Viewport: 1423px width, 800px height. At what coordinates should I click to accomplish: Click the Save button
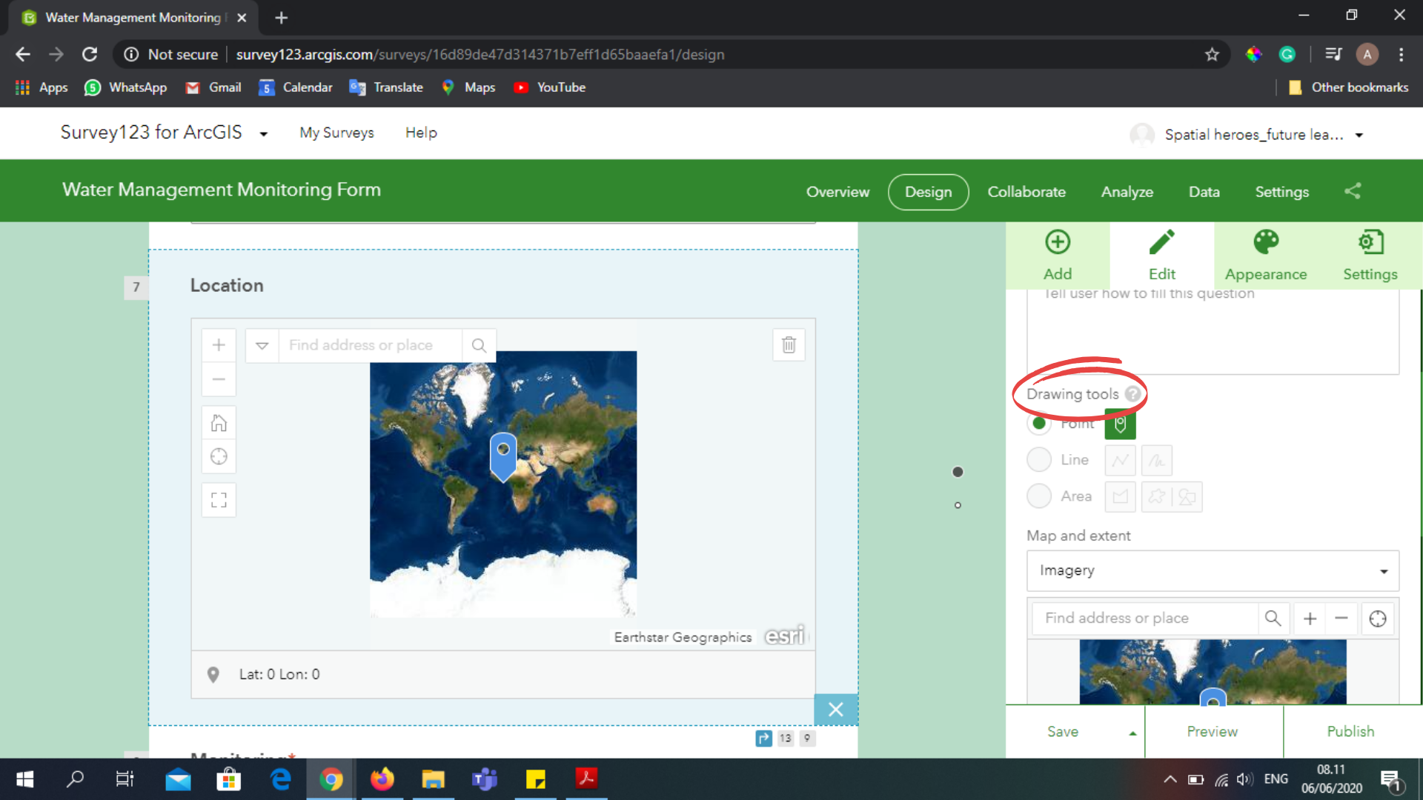pyautogui.click(x=1063, y=732)
